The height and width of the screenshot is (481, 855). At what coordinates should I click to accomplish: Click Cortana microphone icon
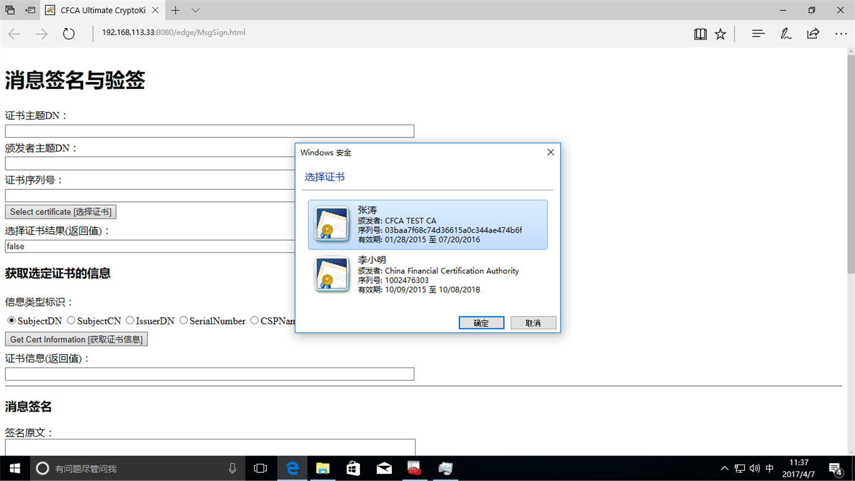click(232, 469)
